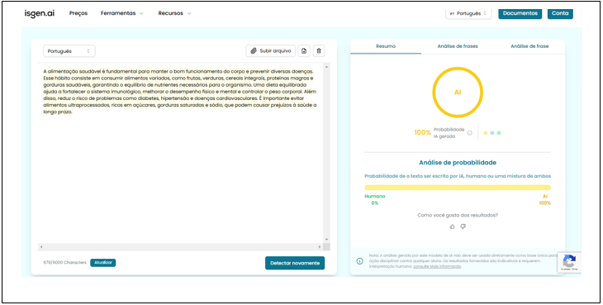Image resolution: width=603 pixels, height=305 pixels.
Task: Click the 100% probability value
Action: pos(422,133)
